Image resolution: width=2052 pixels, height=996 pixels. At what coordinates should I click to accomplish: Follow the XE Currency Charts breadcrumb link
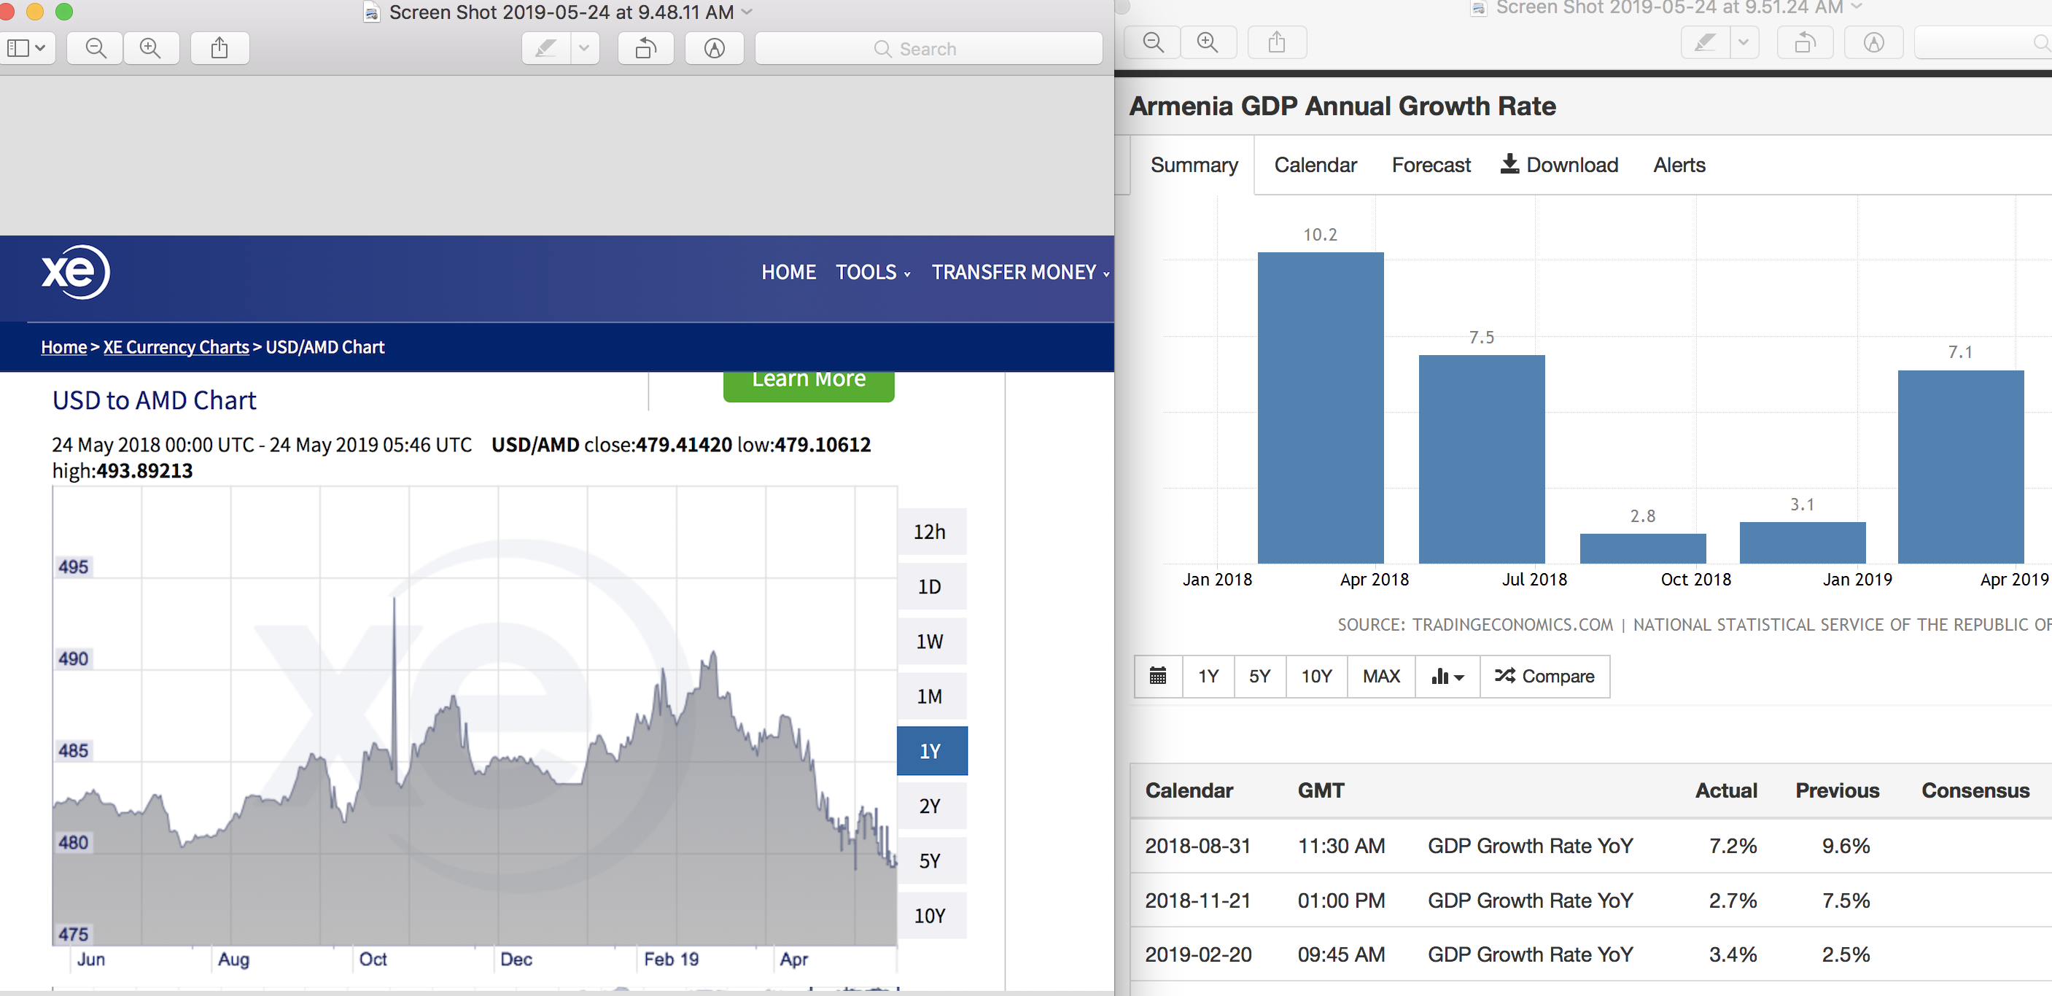pos(176,347)
